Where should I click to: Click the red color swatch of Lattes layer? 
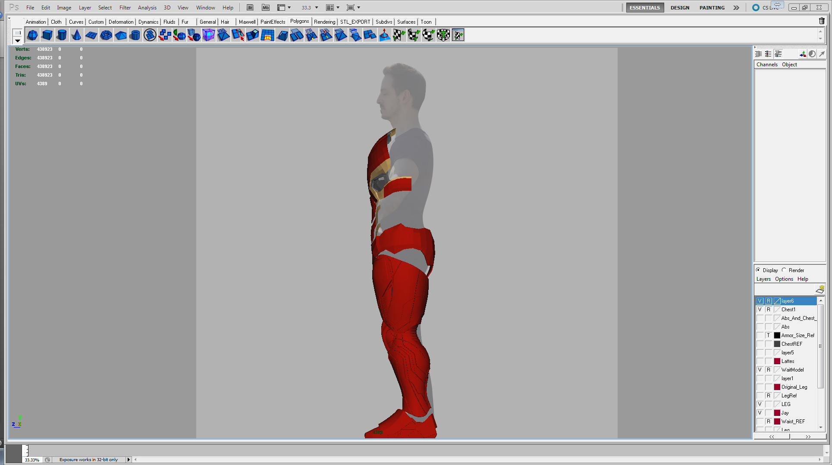click(x=777, y=361)
